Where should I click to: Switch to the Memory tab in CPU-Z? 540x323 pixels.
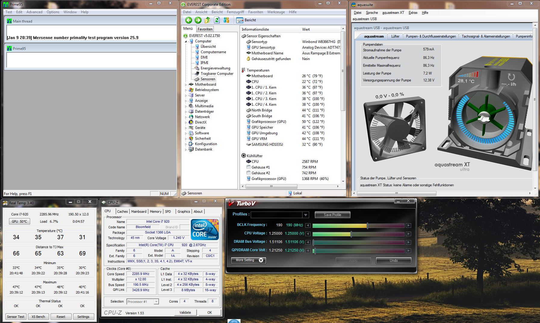tap(155, 212)
